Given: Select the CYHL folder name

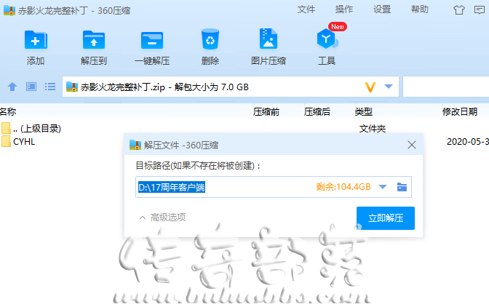Looking at the screenshot, I should (24, 142).
